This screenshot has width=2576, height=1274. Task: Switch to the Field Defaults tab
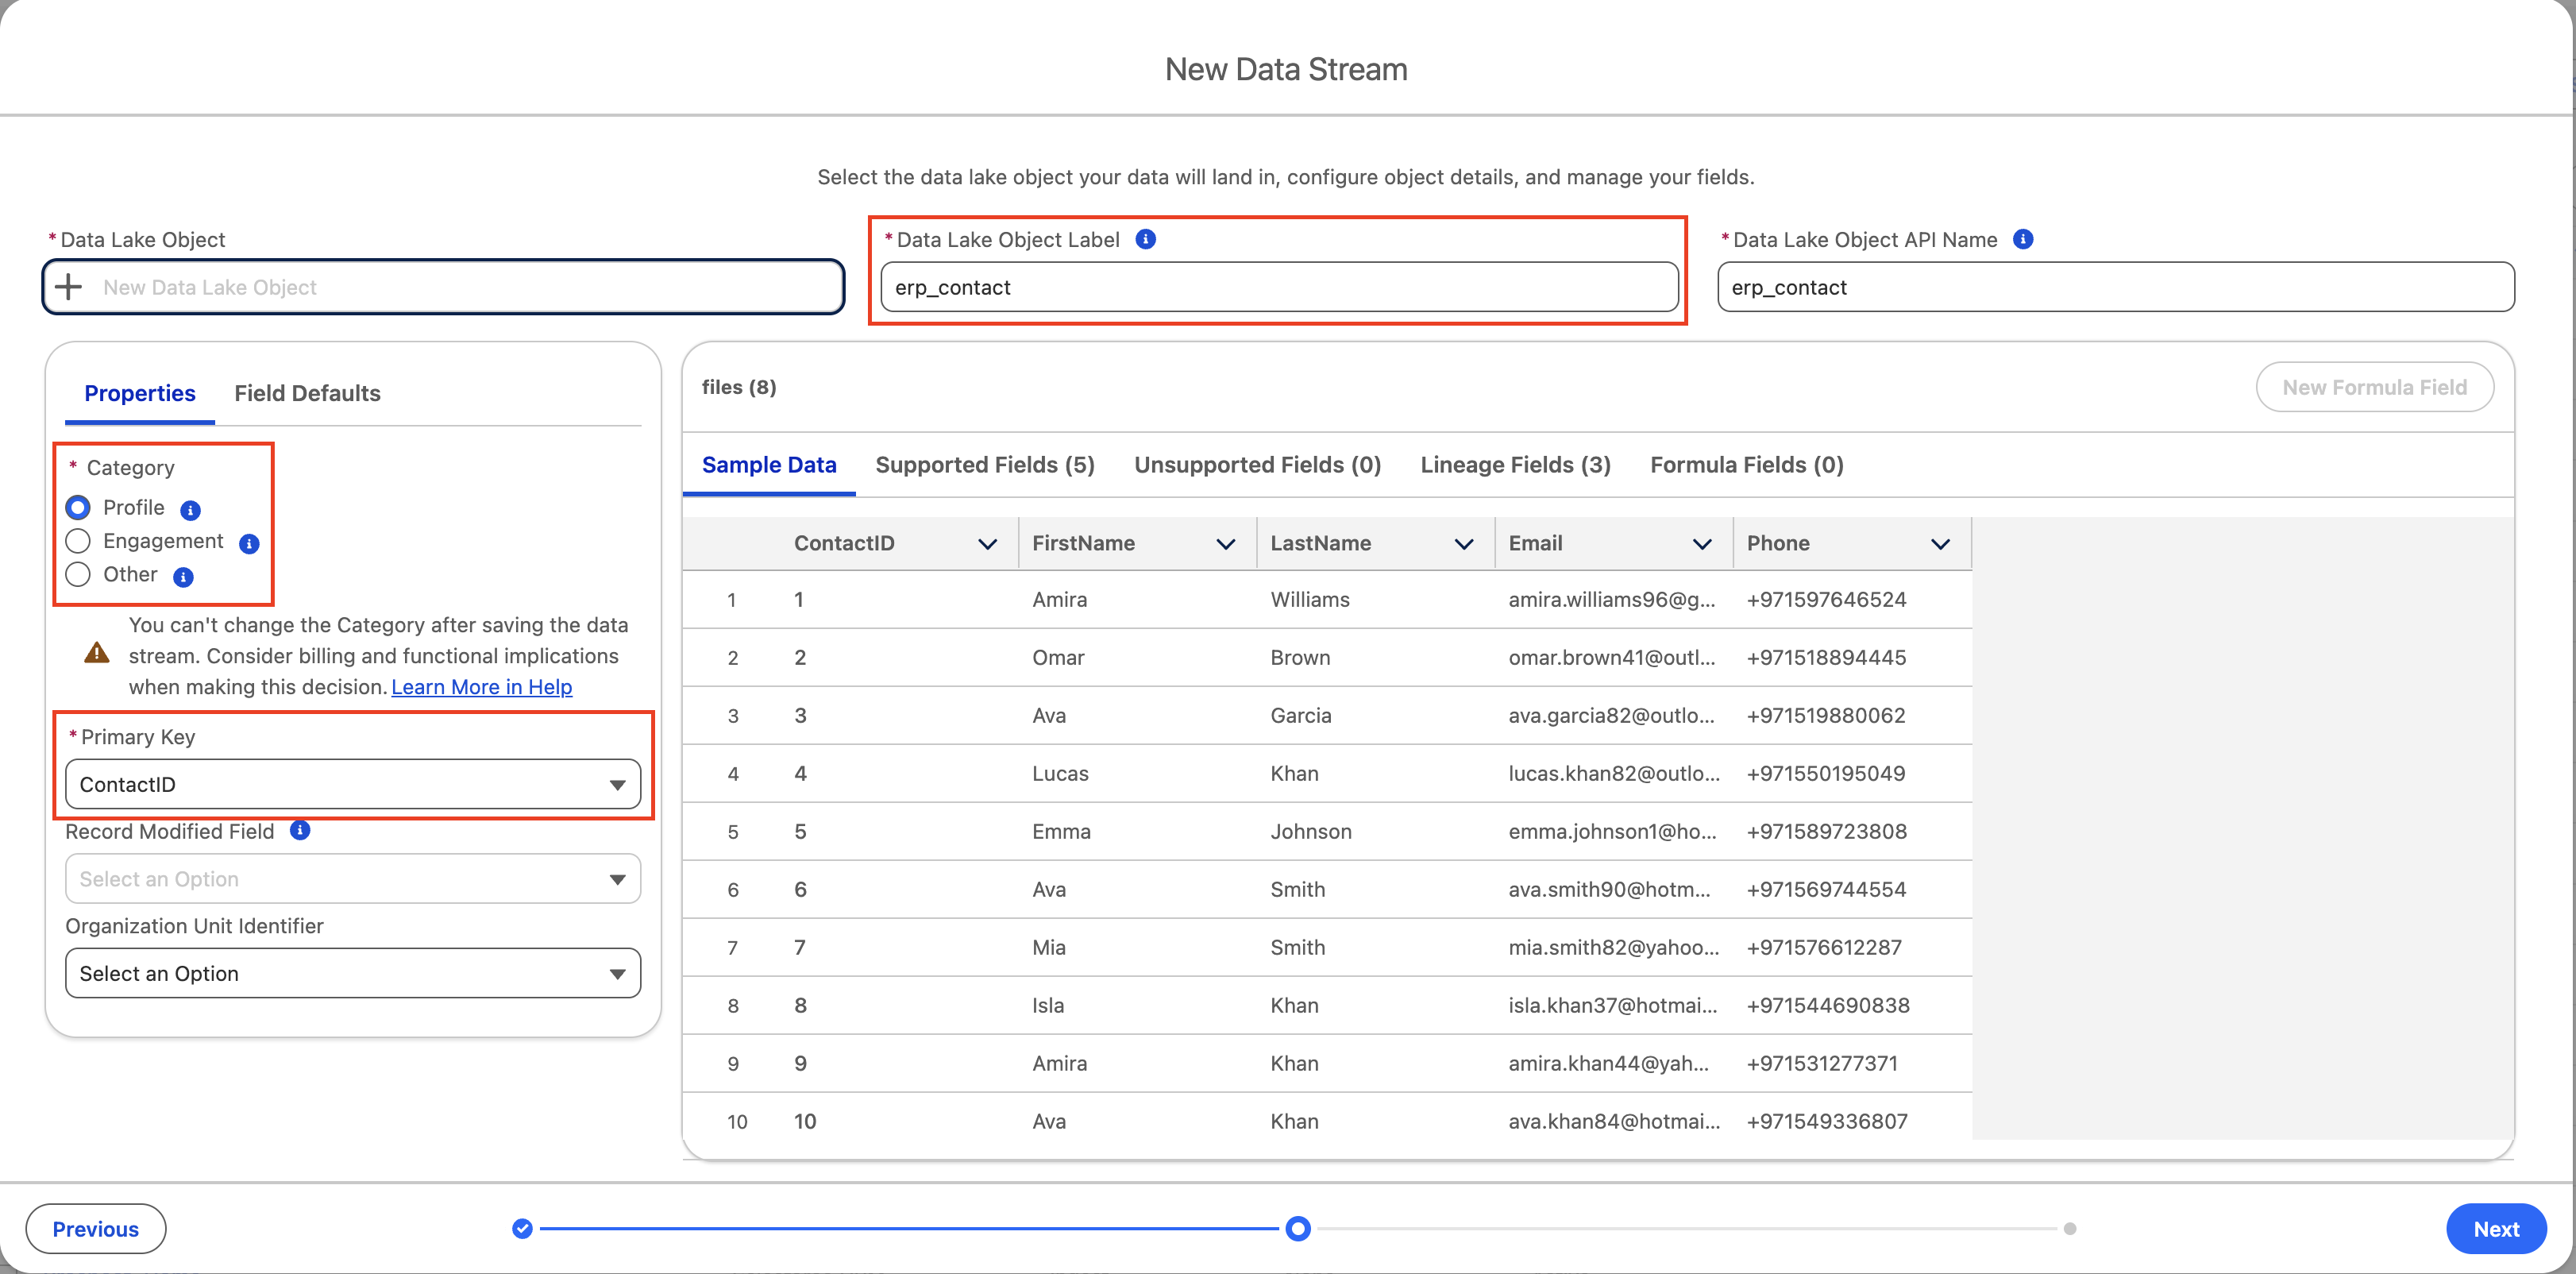[x=307, y=393]
